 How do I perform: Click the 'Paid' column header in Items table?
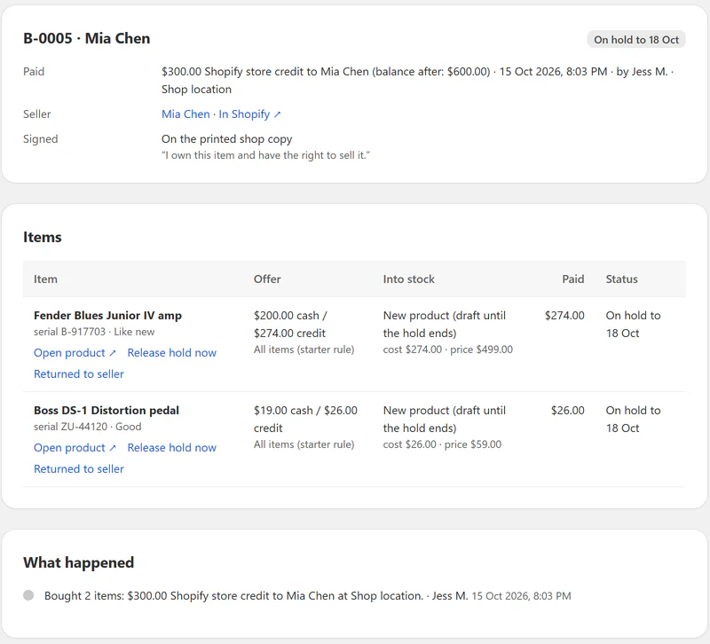point(572,279)
